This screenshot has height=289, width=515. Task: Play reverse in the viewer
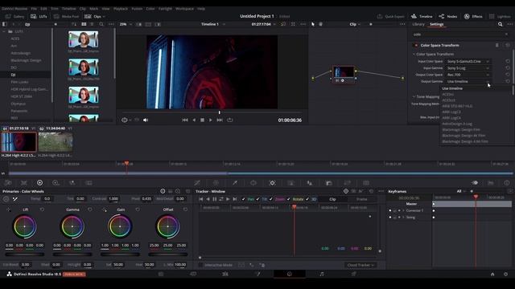pos(194,120)
